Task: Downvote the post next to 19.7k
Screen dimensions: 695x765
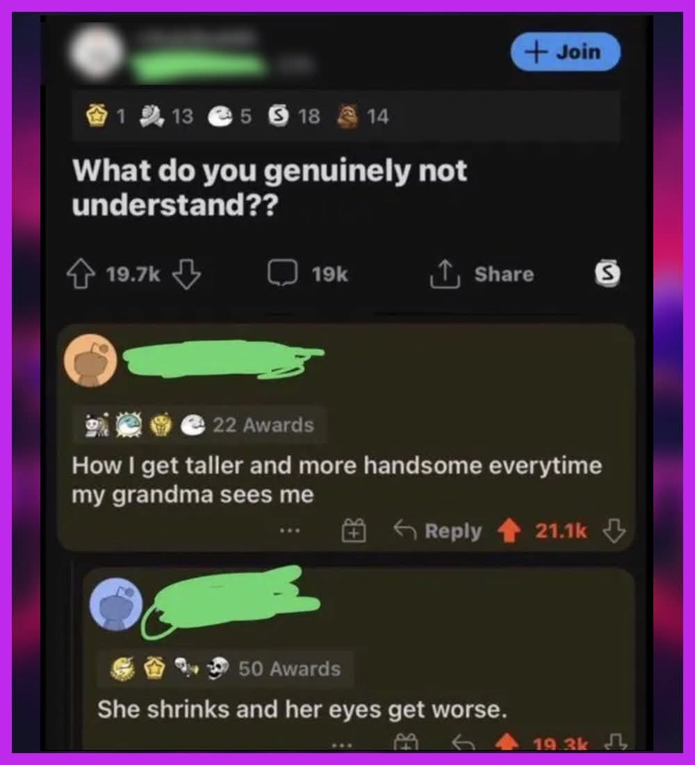Action: point(187,274)
